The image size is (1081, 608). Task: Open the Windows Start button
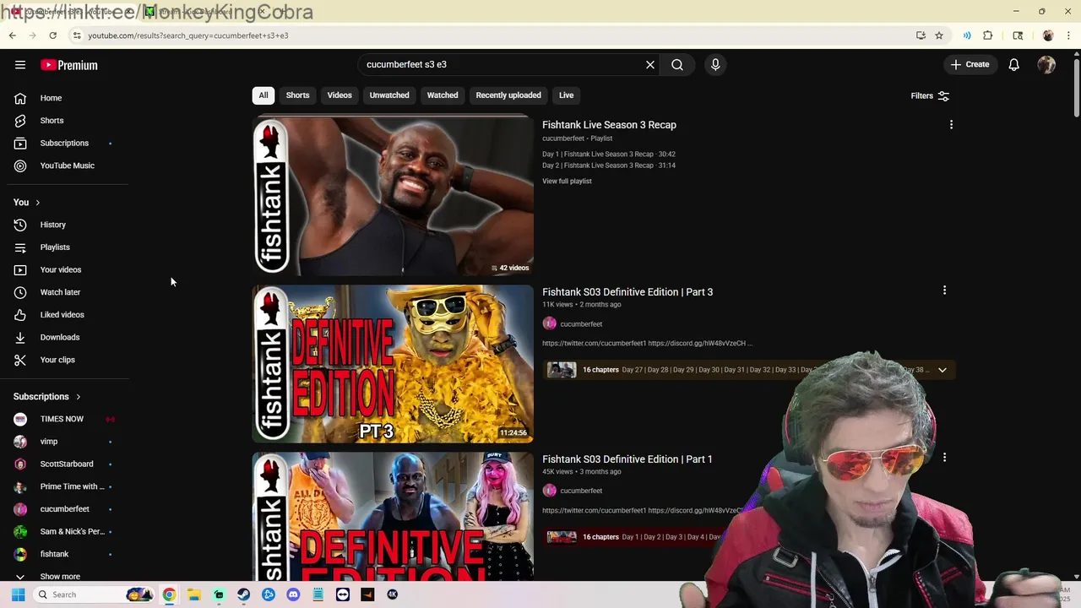[x=18, y=594]
